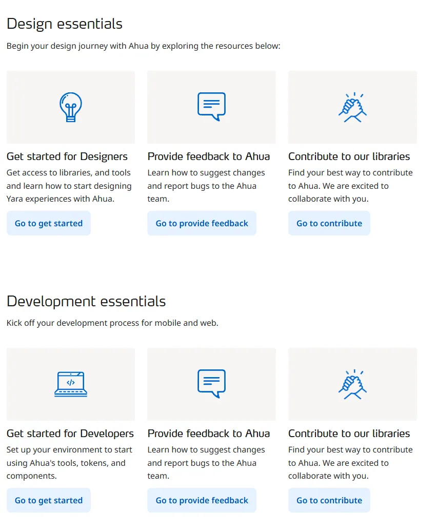Click Contribute to our libraries title in Development essentials
The width and height of the screenshot is (437, 531).
349,434
